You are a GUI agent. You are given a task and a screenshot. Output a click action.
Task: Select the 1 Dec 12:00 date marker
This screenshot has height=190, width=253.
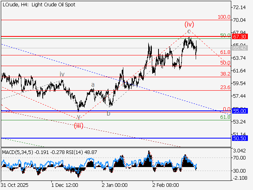coord(64,185)
